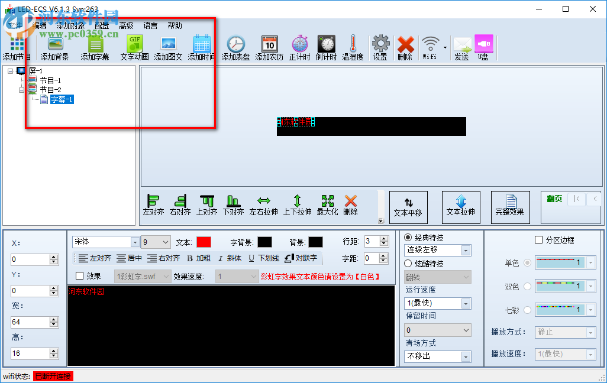This screenshot has width=607, height=383.
Task: Click the 完整效果 button
Action: (x=510, y=207)
